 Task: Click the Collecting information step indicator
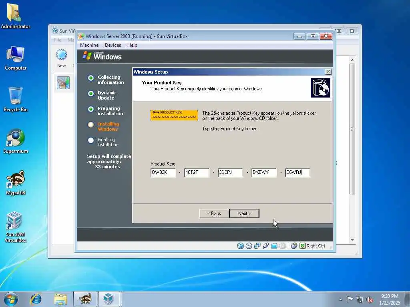coord(91,78)
